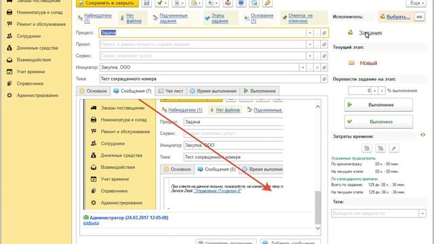Click open icon at end of Тема field
Image resolution: width=434 pixels, height=244 pixels.
point(324,79)
